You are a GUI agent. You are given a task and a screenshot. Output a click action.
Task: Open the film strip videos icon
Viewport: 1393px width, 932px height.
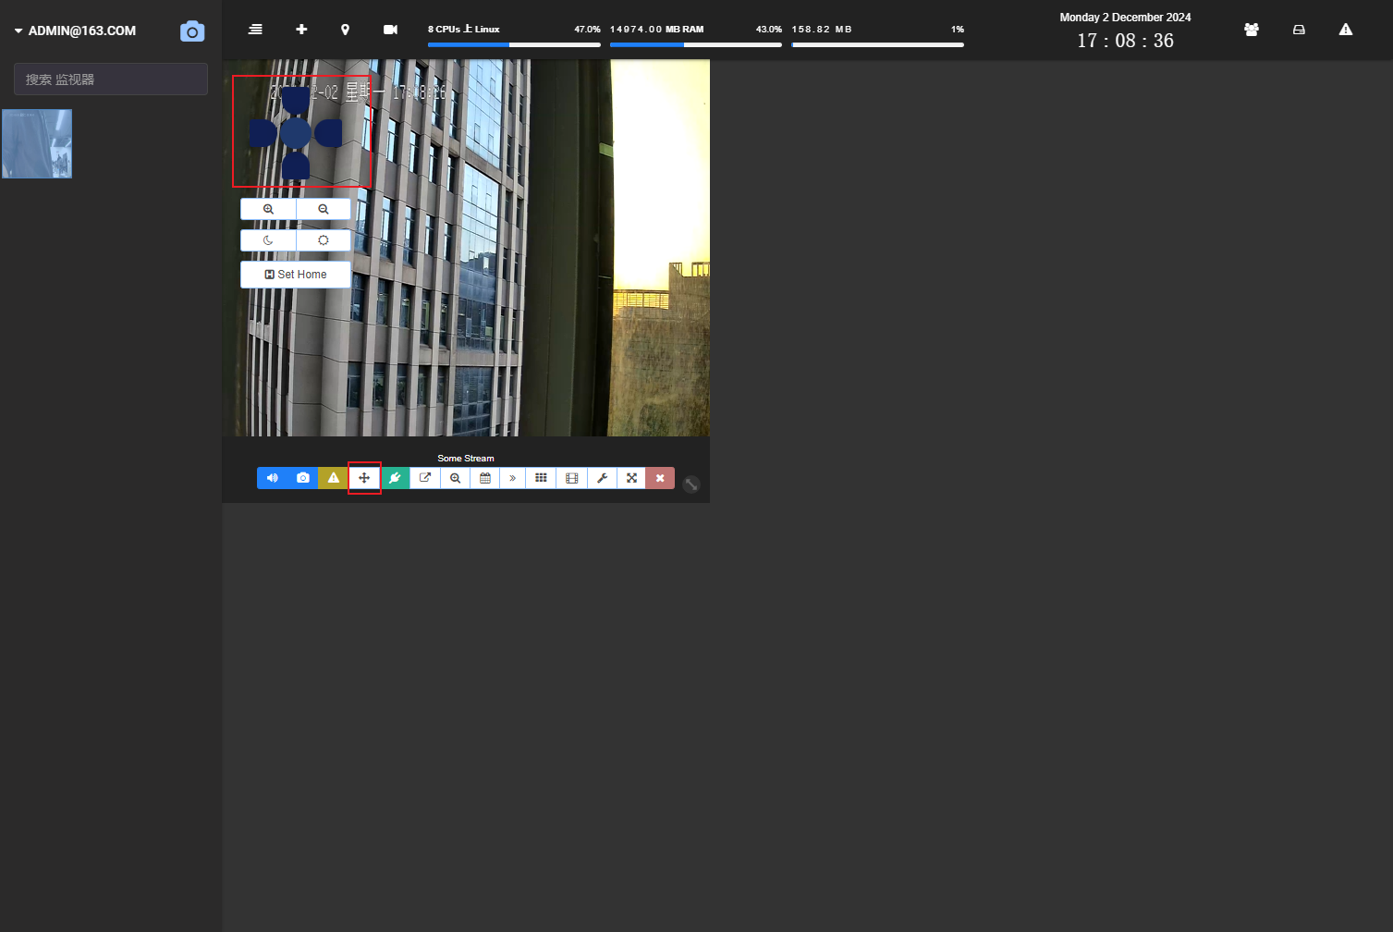click(571, 478)
